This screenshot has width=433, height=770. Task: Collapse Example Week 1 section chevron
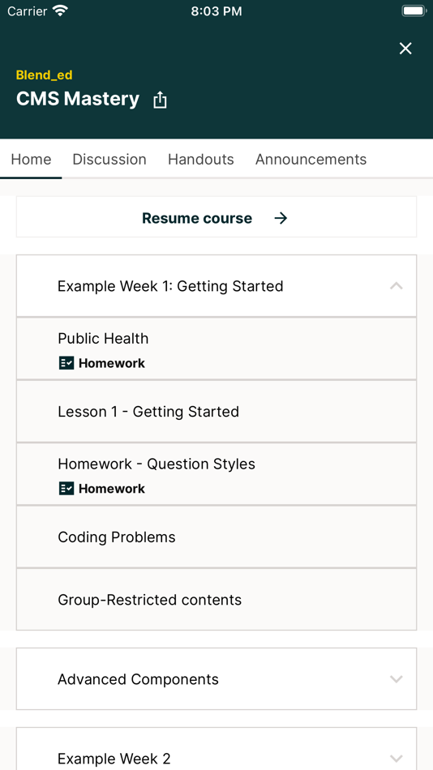coord(397,286)
